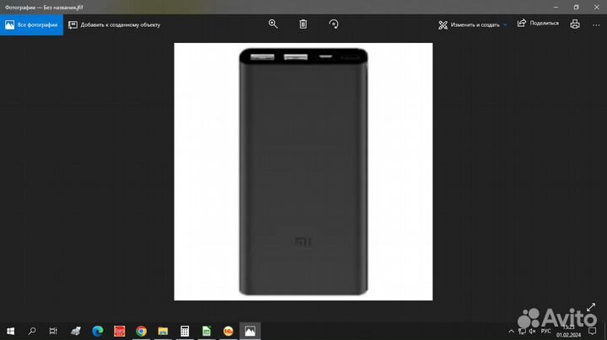Viewport: 607px width, 340px height.
Task: Print the photo using printer icon
Action: (x=575, y=24)
